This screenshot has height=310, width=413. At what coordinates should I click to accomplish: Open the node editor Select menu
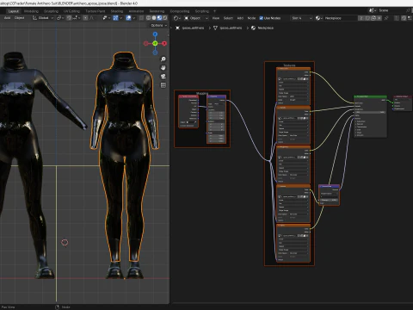228,18
